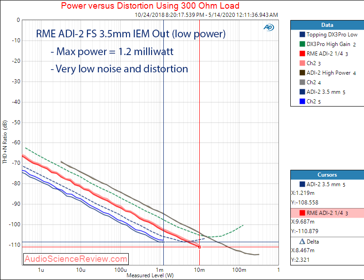Click the RME ADI-2 FS 3.5mm IEM annotation

(x=131, y=34)
